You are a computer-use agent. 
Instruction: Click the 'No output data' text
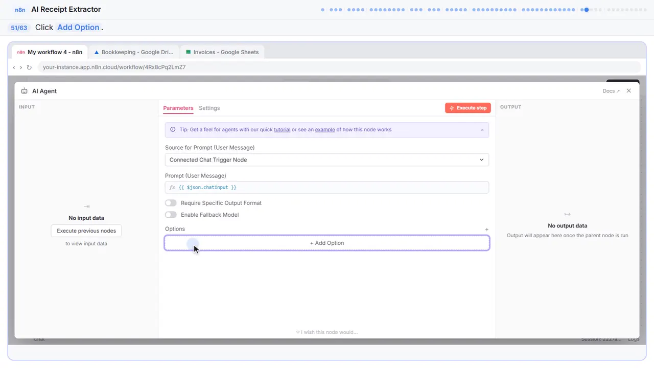coord(568,226)
